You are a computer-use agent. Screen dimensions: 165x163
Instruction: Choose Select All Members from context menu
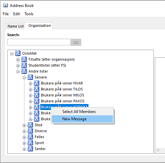[82, 112]
